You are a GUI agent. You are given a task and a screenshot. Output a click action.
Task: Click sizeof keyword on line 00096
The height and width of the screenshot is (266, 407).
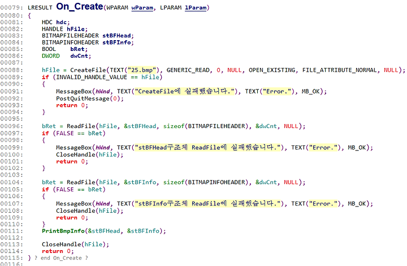(174, 126)
